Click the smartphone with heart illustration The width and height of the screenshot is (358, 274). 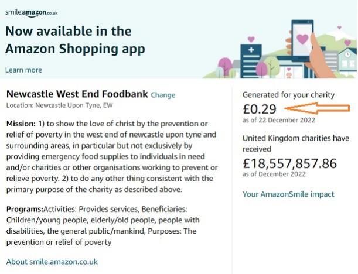[x=302, y=41]
